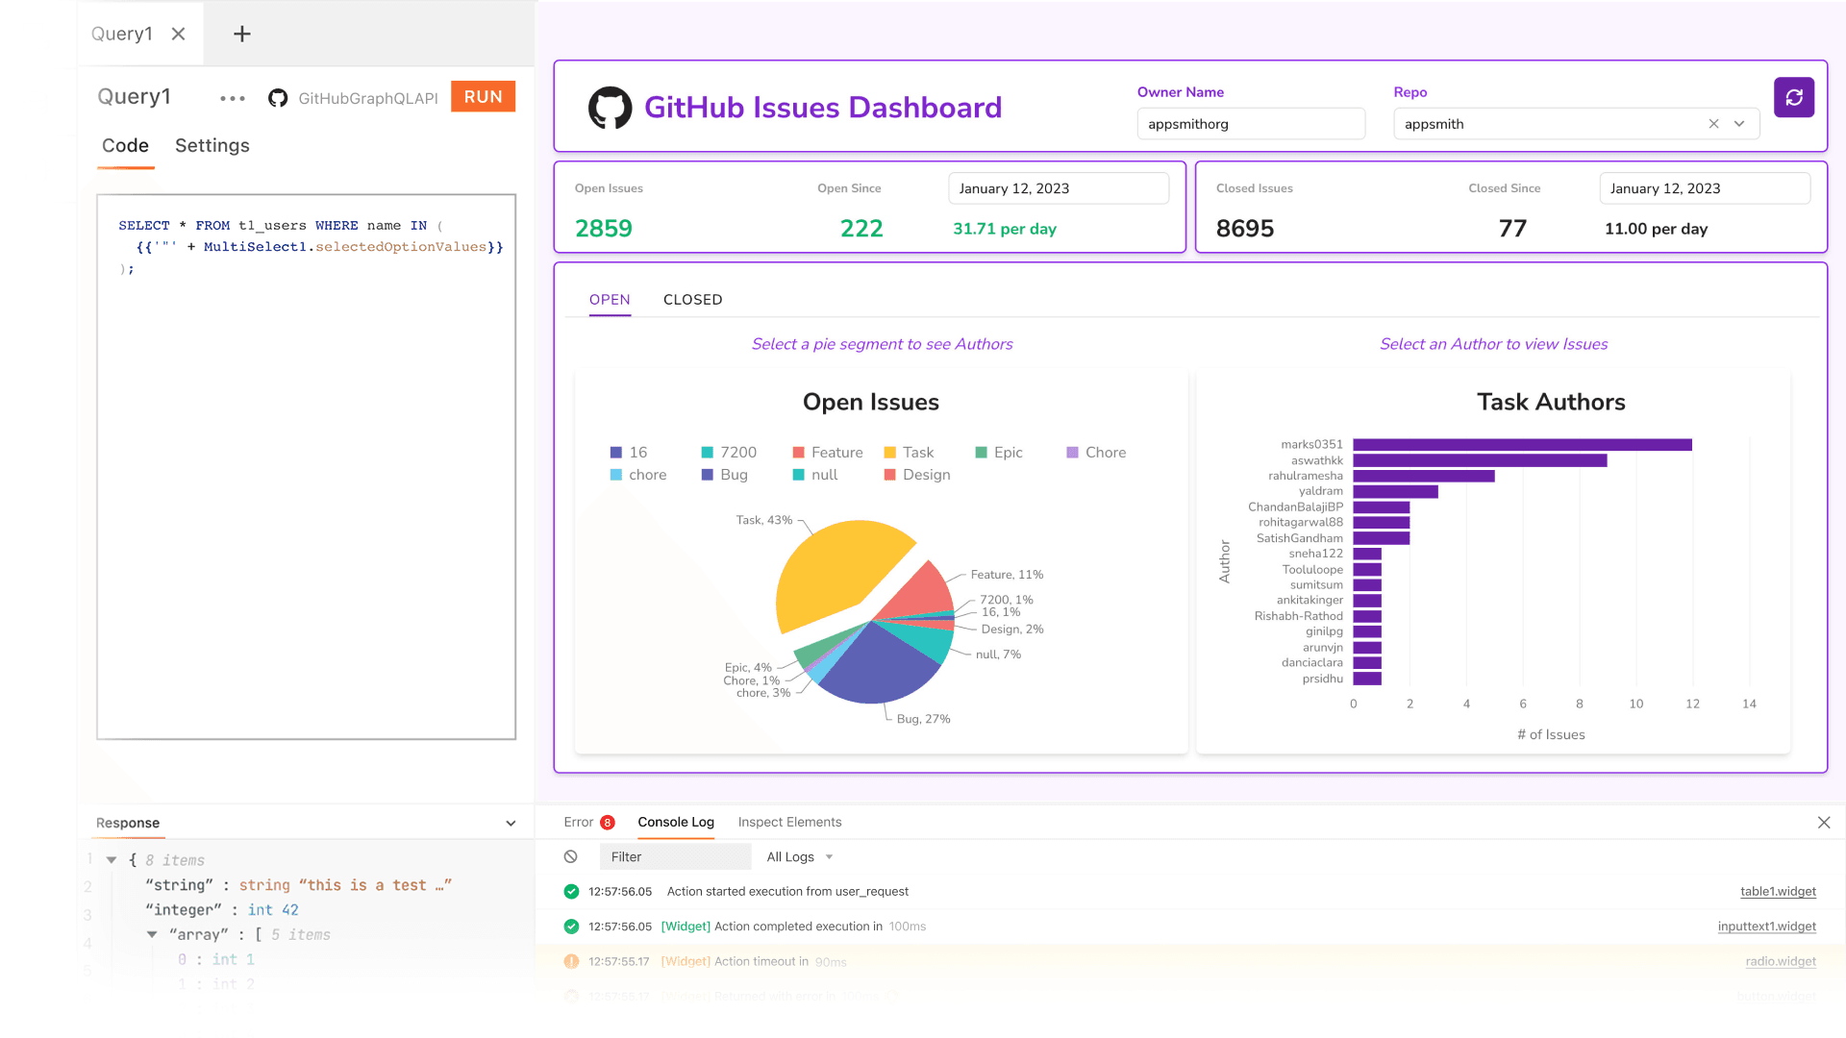Click the clear-logs ban icon in Console Log

[571, 856]
